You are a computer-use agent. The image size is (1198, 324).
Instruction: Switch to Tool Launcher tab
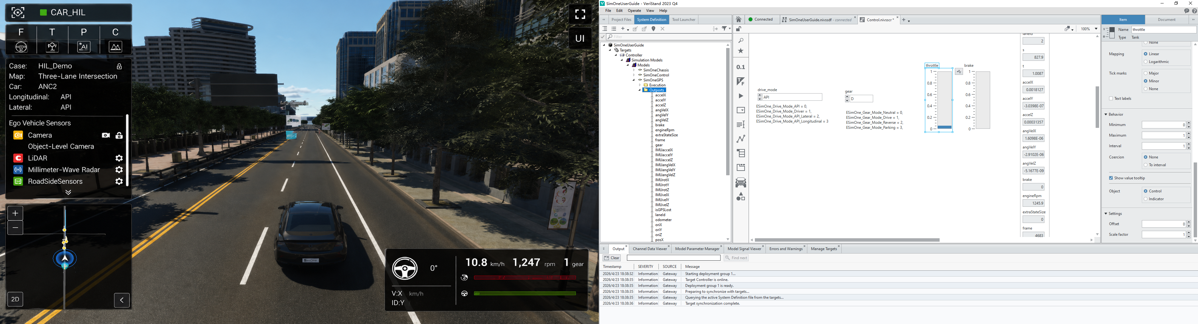point(684,20)
